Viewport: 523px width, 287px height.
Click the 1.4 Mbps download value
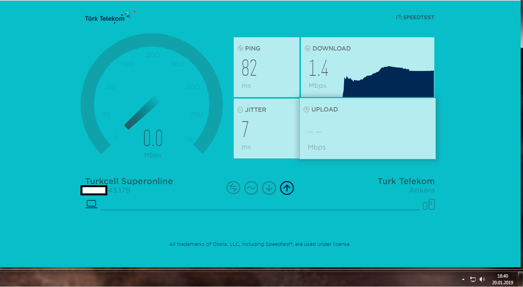coord(318,68)
